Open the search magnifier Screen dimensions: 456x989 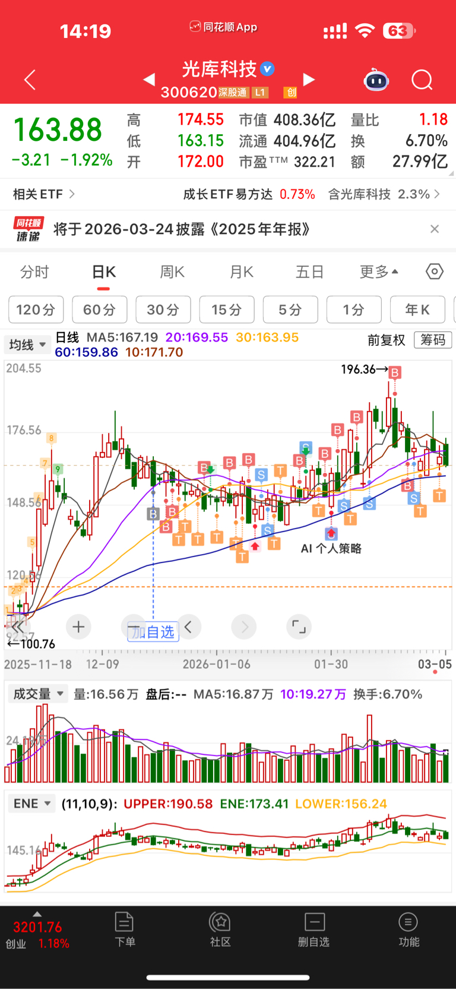(422, 80)
